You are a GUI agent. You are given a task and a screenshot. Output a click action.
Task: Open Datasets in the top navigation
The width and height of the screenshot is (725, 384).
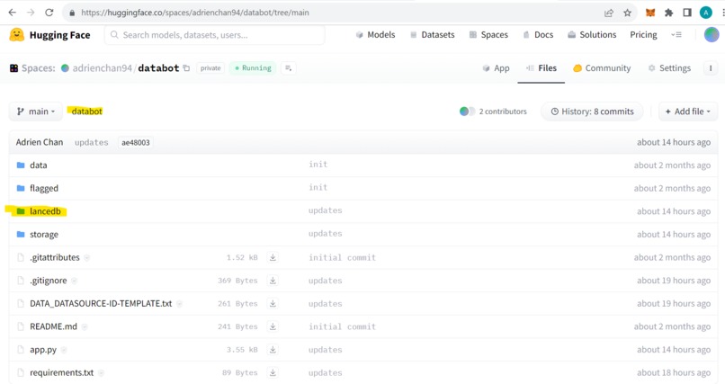point(433,35)
